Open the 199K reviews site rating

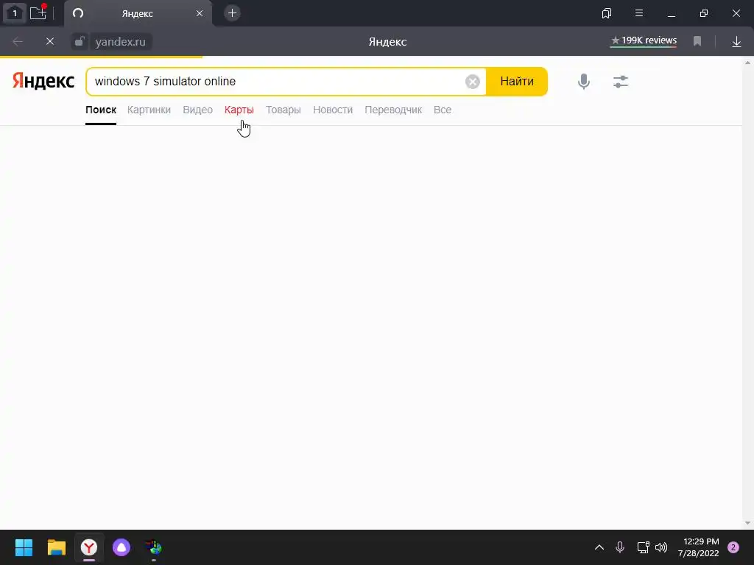point(644,41)
